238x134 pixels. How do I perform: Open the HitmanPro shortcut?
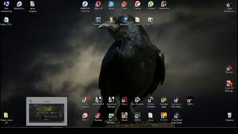click(164, 6)
